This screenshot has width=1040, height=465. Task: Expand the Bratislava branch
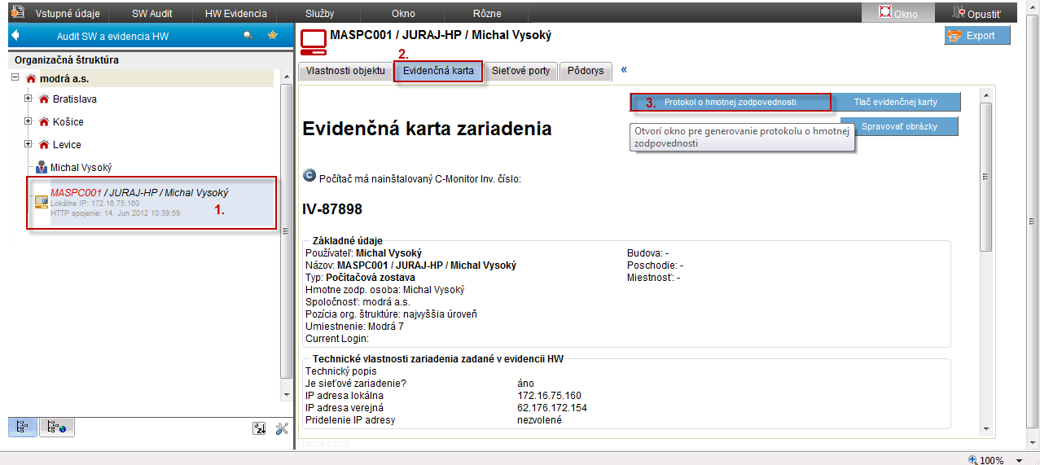pos(28,99)
